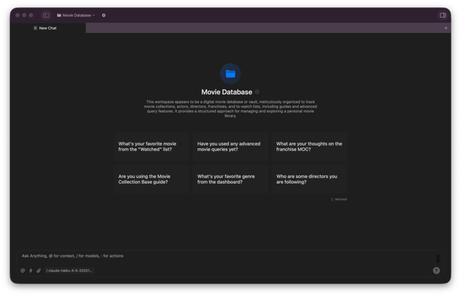Open workspace settings gear icon
The image size is (461, 296).
(104, 15)
